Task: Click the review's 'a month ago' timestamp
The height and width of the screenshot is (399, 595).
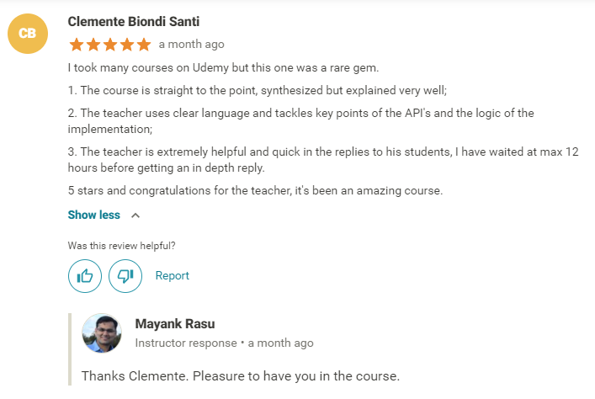Action: 191,45
